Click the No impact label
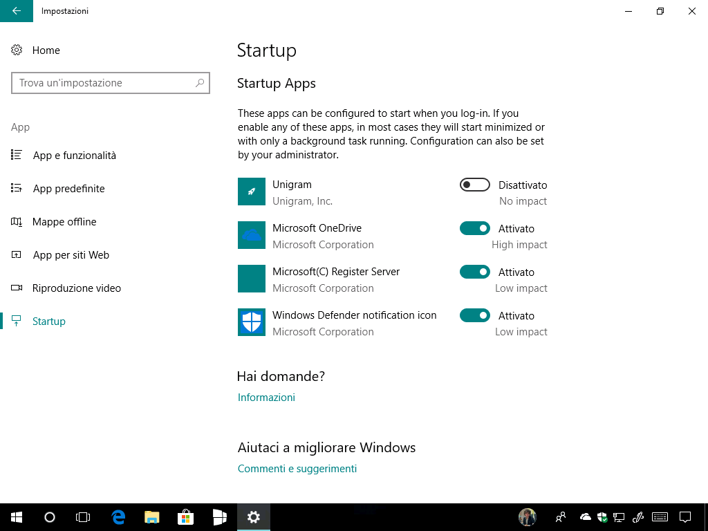The width and height of the screenshot is (708, 531). pos(523,201)
